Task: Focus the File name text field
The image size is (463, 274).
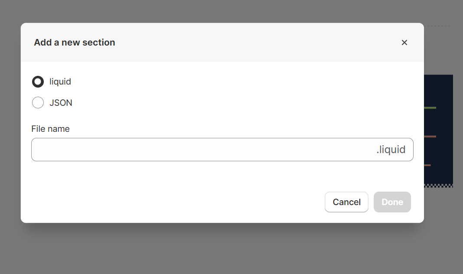Action: pos(199,150)
